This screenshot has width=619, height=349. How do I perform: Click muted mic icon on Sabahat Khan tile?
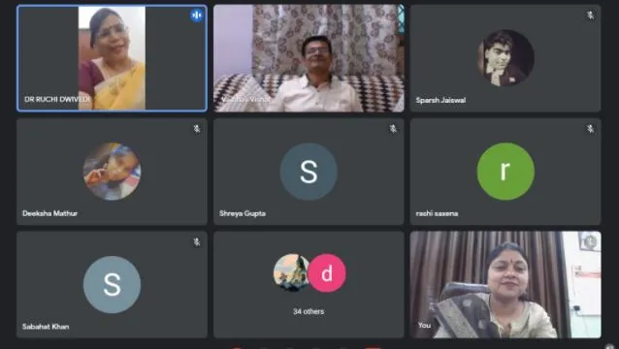(197, 242)
